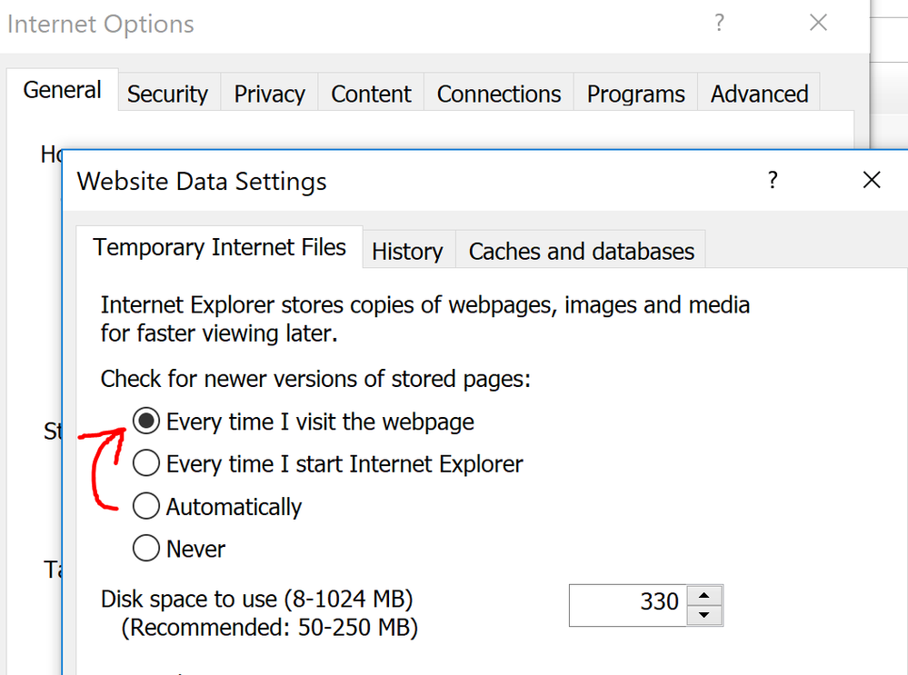The height and width of the screenshot is (675, 908).
Task: Switch to the Privacy tab
Action: coord(269,94)
